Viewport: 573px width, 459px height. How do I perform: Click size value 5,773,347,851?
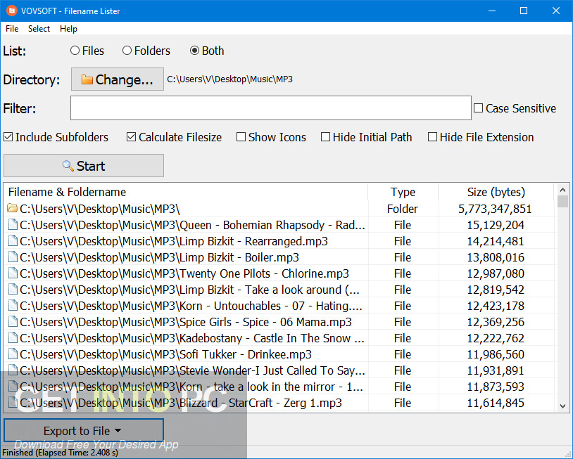[x=495, y=209]
